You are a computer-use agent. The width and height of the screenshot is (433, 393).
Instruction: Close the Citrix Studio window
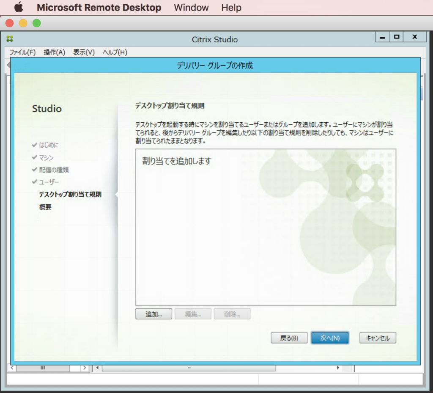coord(414,37)
